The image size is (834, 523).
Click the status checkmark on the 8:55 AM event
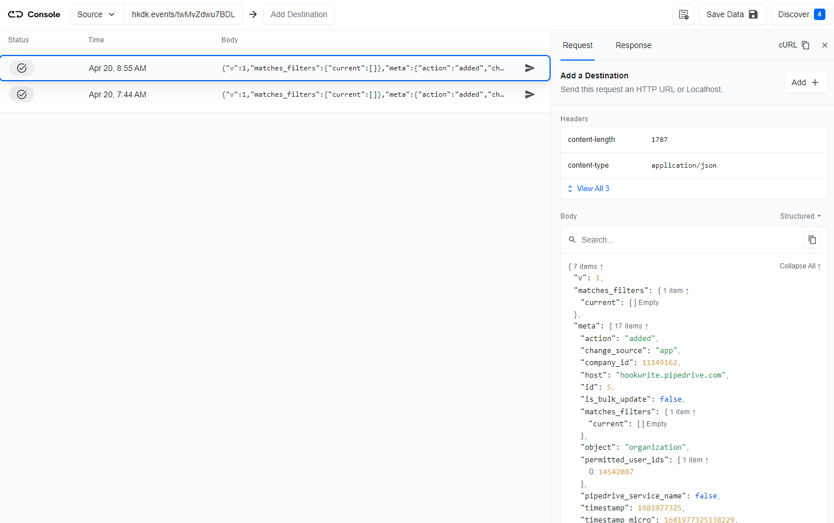(21, 68)
